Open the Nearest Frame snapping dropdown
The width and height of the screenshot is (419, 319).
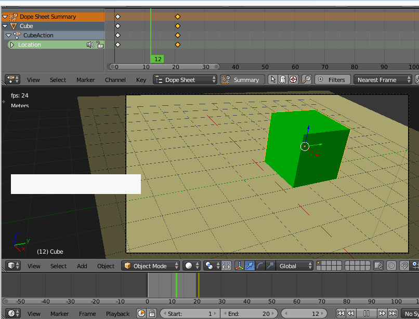click(383, 79)
